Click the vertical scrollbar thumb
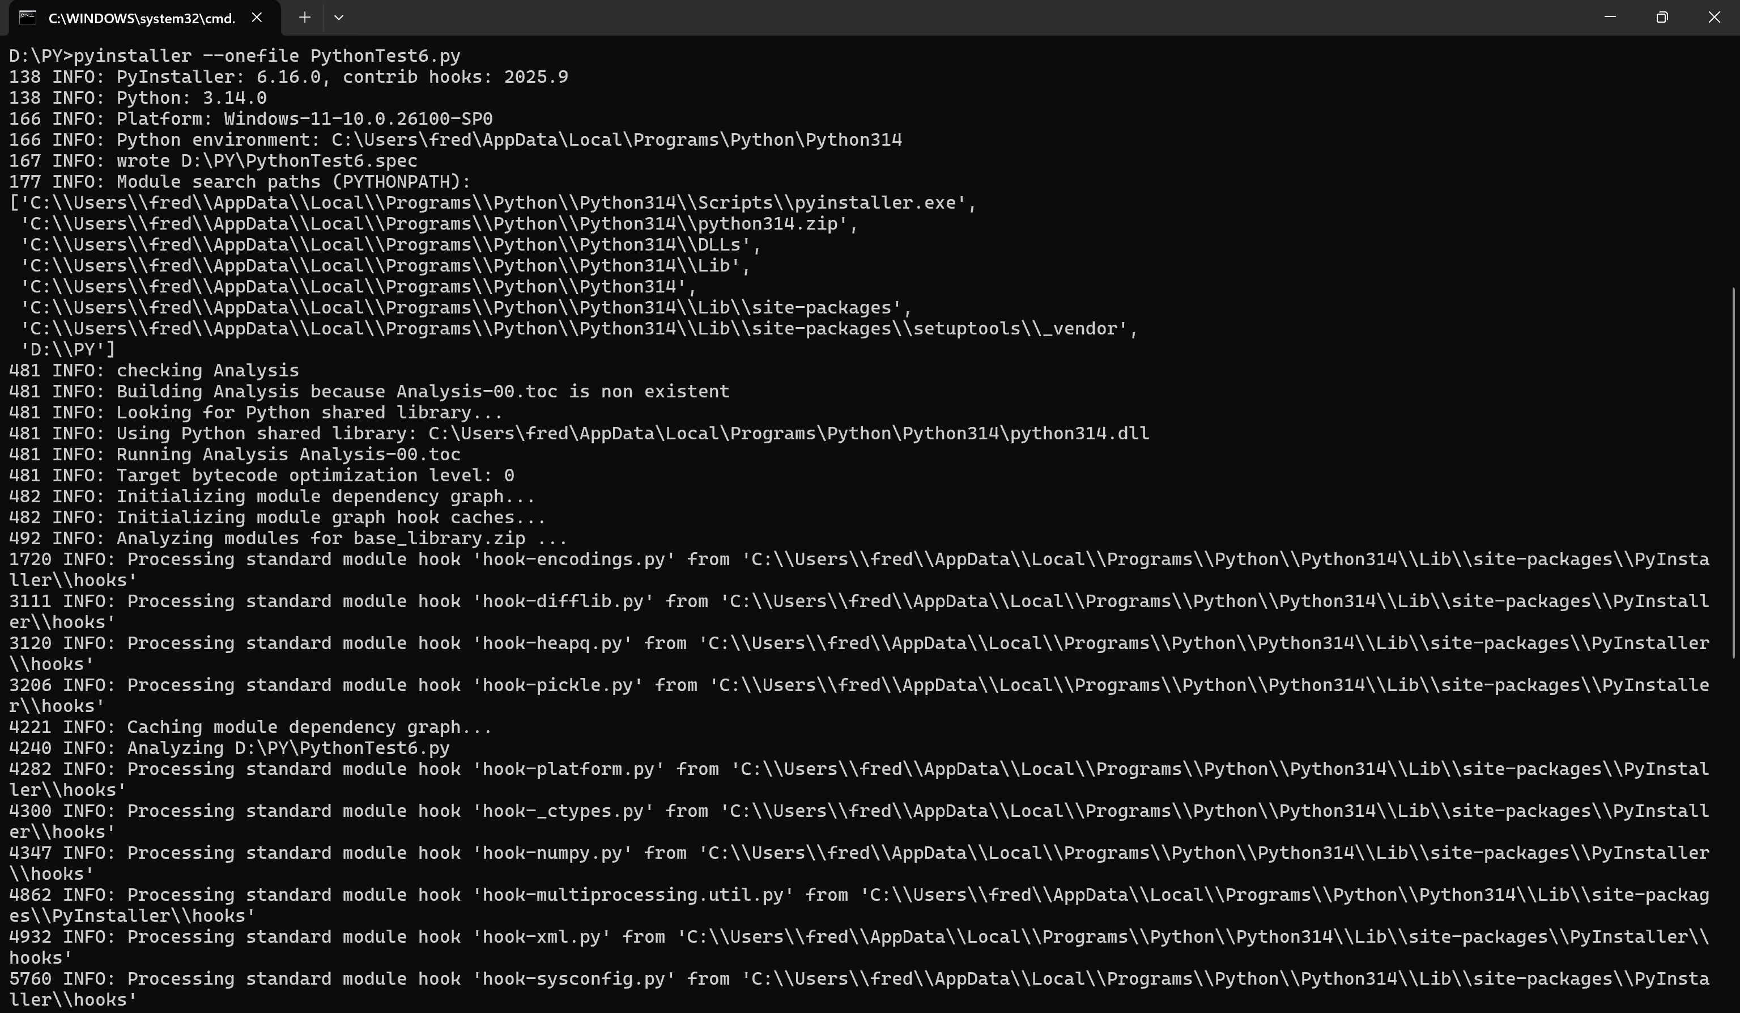 tap(1734, 473)
